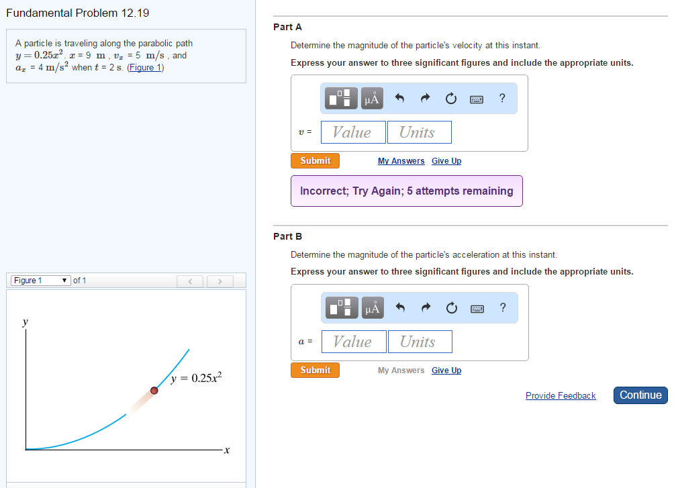
Task: Open equation templates in Part A toolbar
Action: click(340, 98)
